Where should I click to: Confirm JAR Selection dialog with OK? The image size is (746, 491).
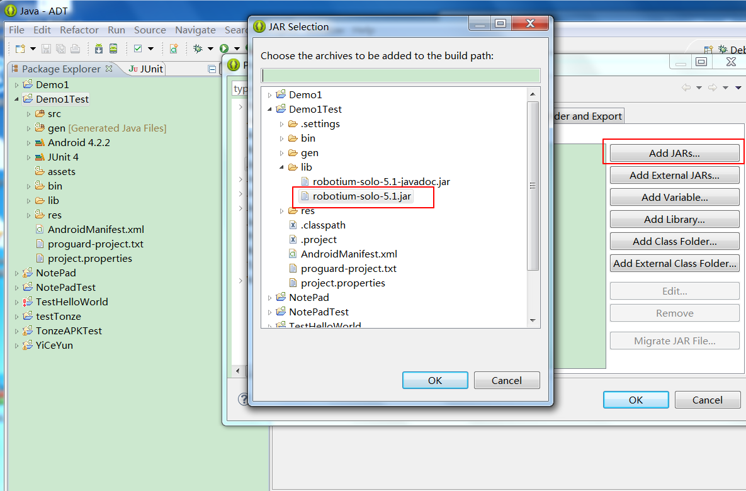435,380
